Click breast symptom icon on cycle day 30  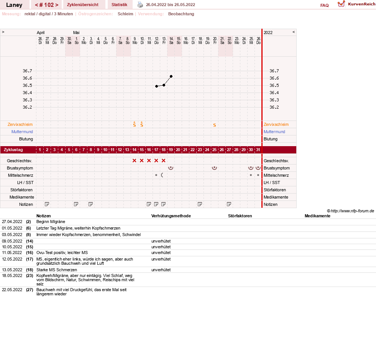coord(251,168)
